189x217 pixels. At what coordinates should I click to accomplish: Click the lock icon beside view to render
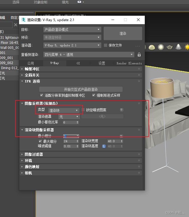click(x=139, y=55)
